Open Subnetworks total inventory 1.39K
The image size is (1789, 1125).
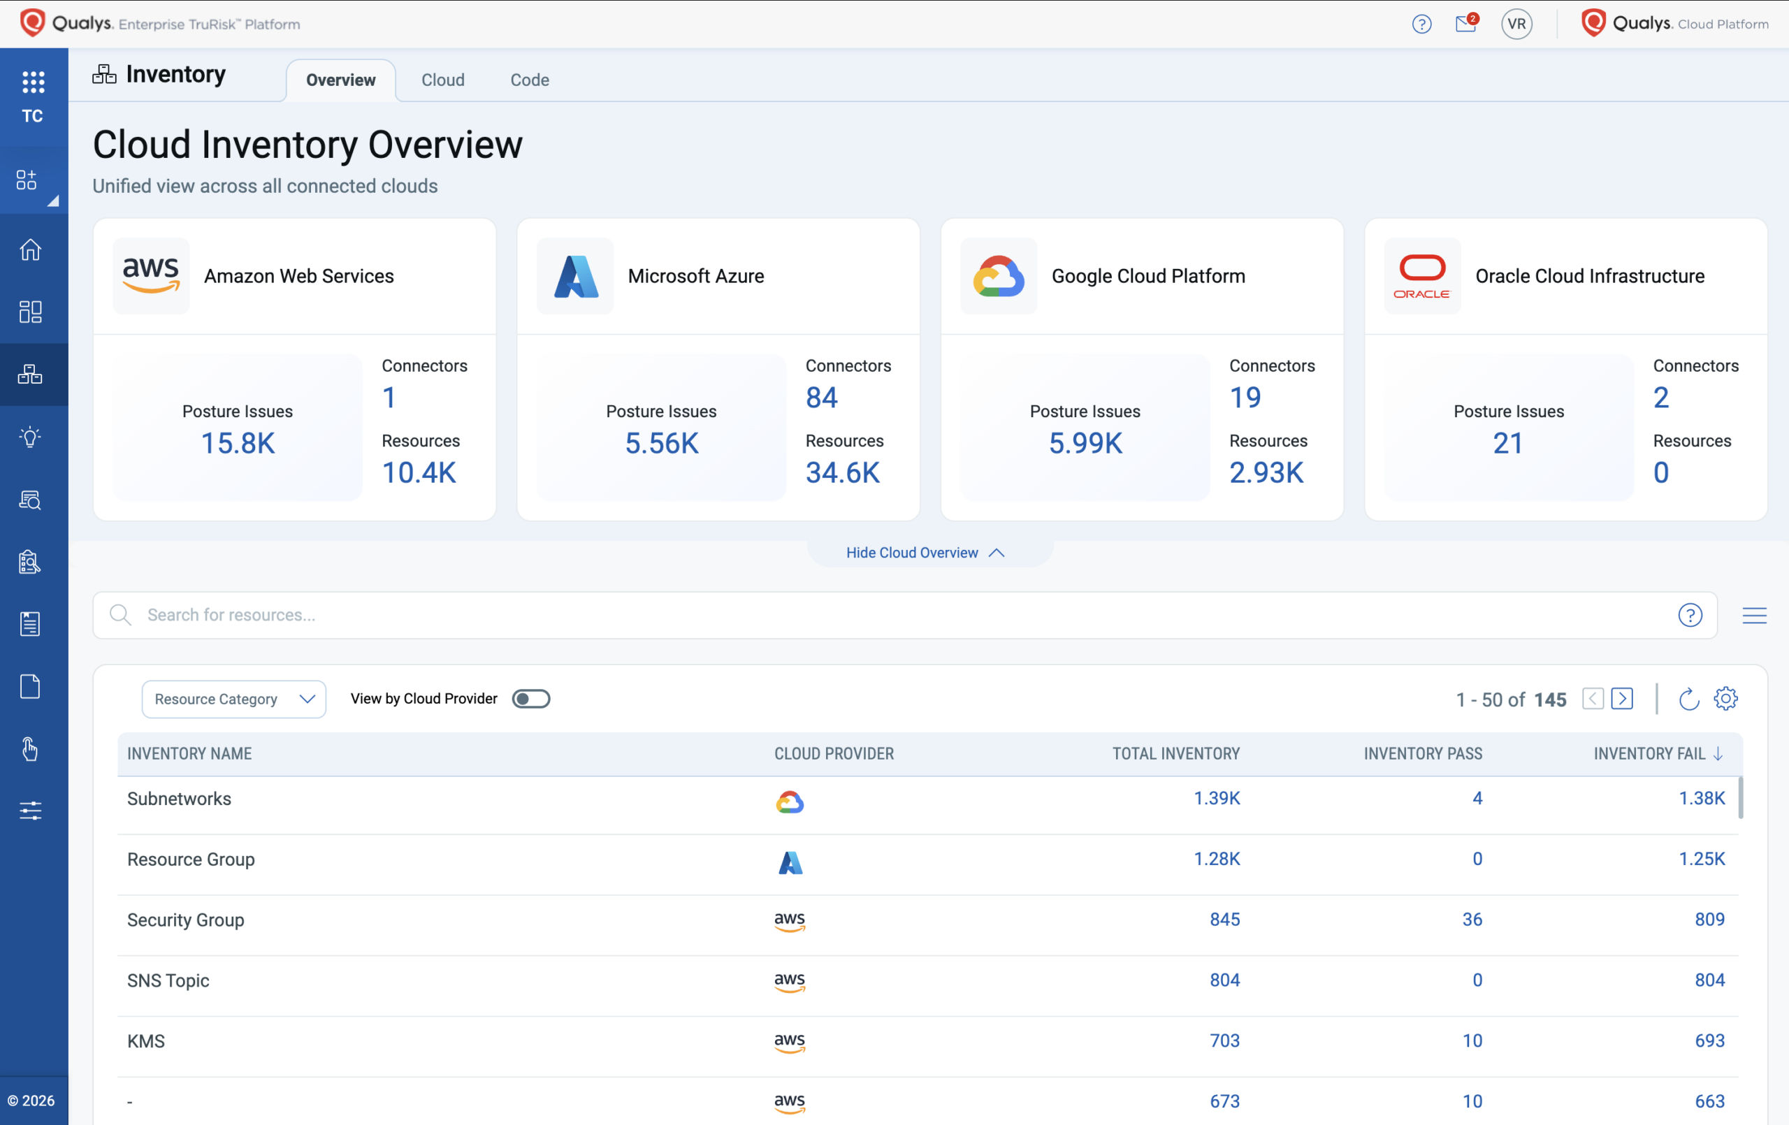point(1216,798)
